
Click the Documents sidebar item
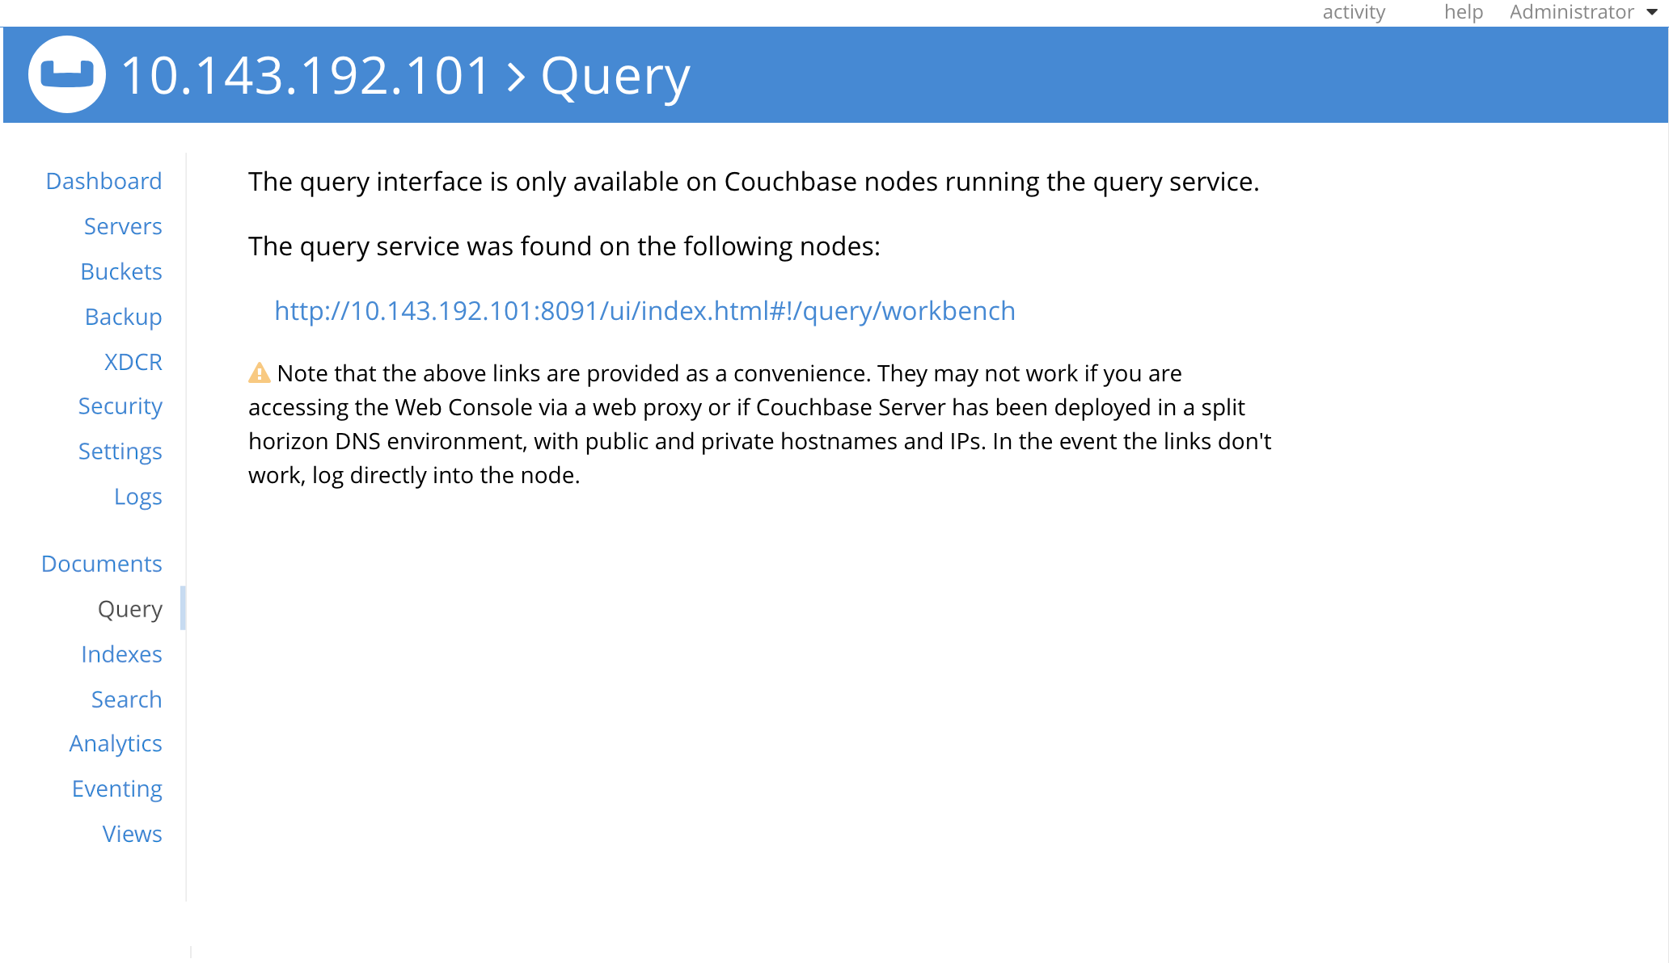[x=101, y=563]
